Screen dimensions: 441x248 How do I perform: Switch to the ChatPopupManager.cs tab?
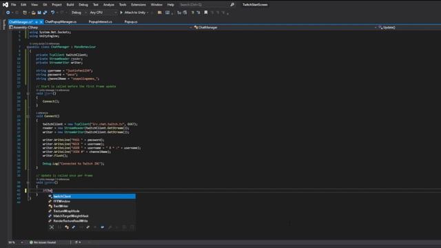[61, 21]
